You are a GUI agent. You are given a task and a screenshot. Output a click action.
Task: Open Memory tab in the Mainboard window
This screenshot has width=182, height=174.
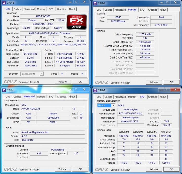(41, 97)
